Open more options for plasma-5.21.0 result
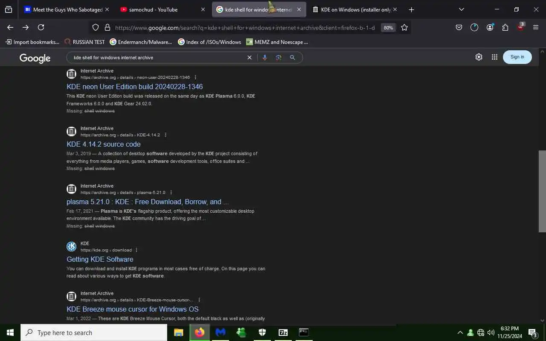The height and width of the screenshot is (341, 546). [x=171, y=193]
